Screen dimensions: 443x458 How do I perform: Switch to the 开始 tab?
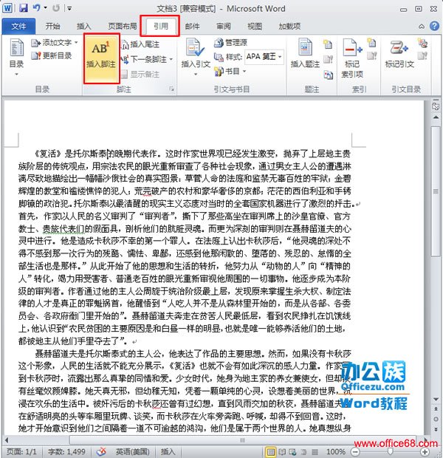point(52,27)
